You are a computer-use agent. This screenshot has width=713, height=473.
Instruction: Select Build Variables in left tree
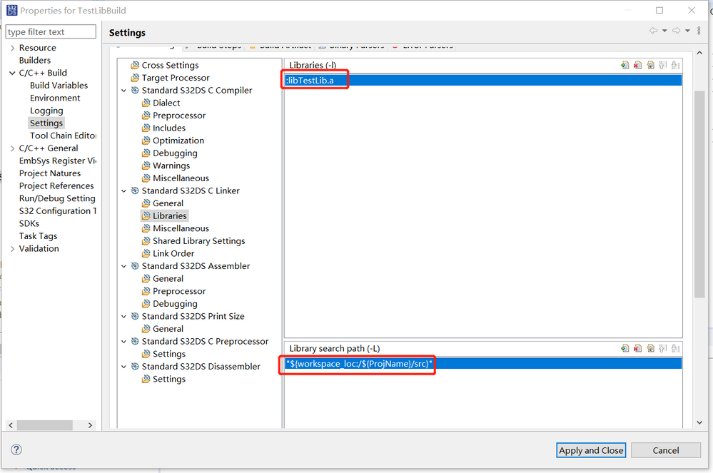click(59, 85)
